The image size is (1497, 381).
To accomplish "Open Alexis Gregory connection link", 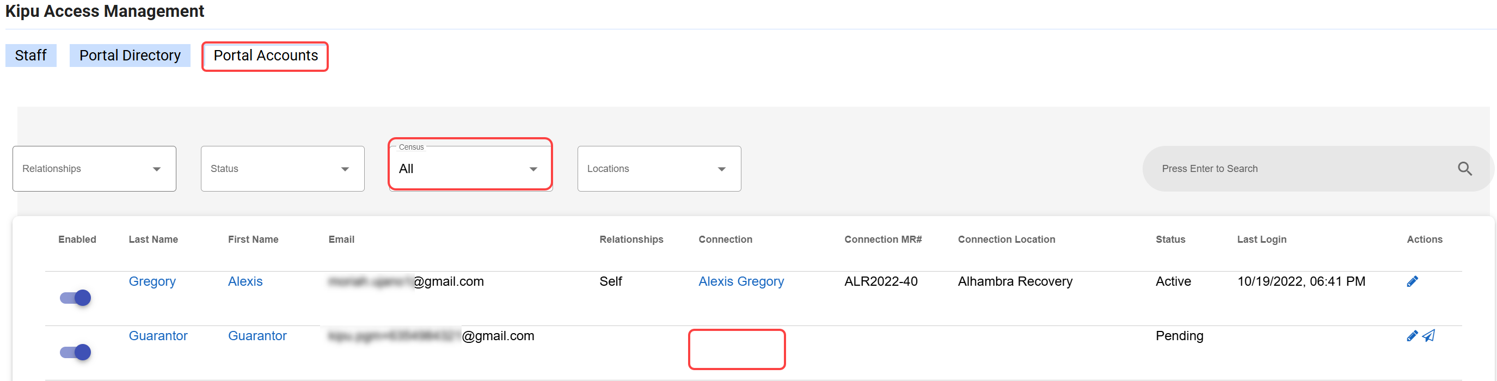I will tap(741, 282).
